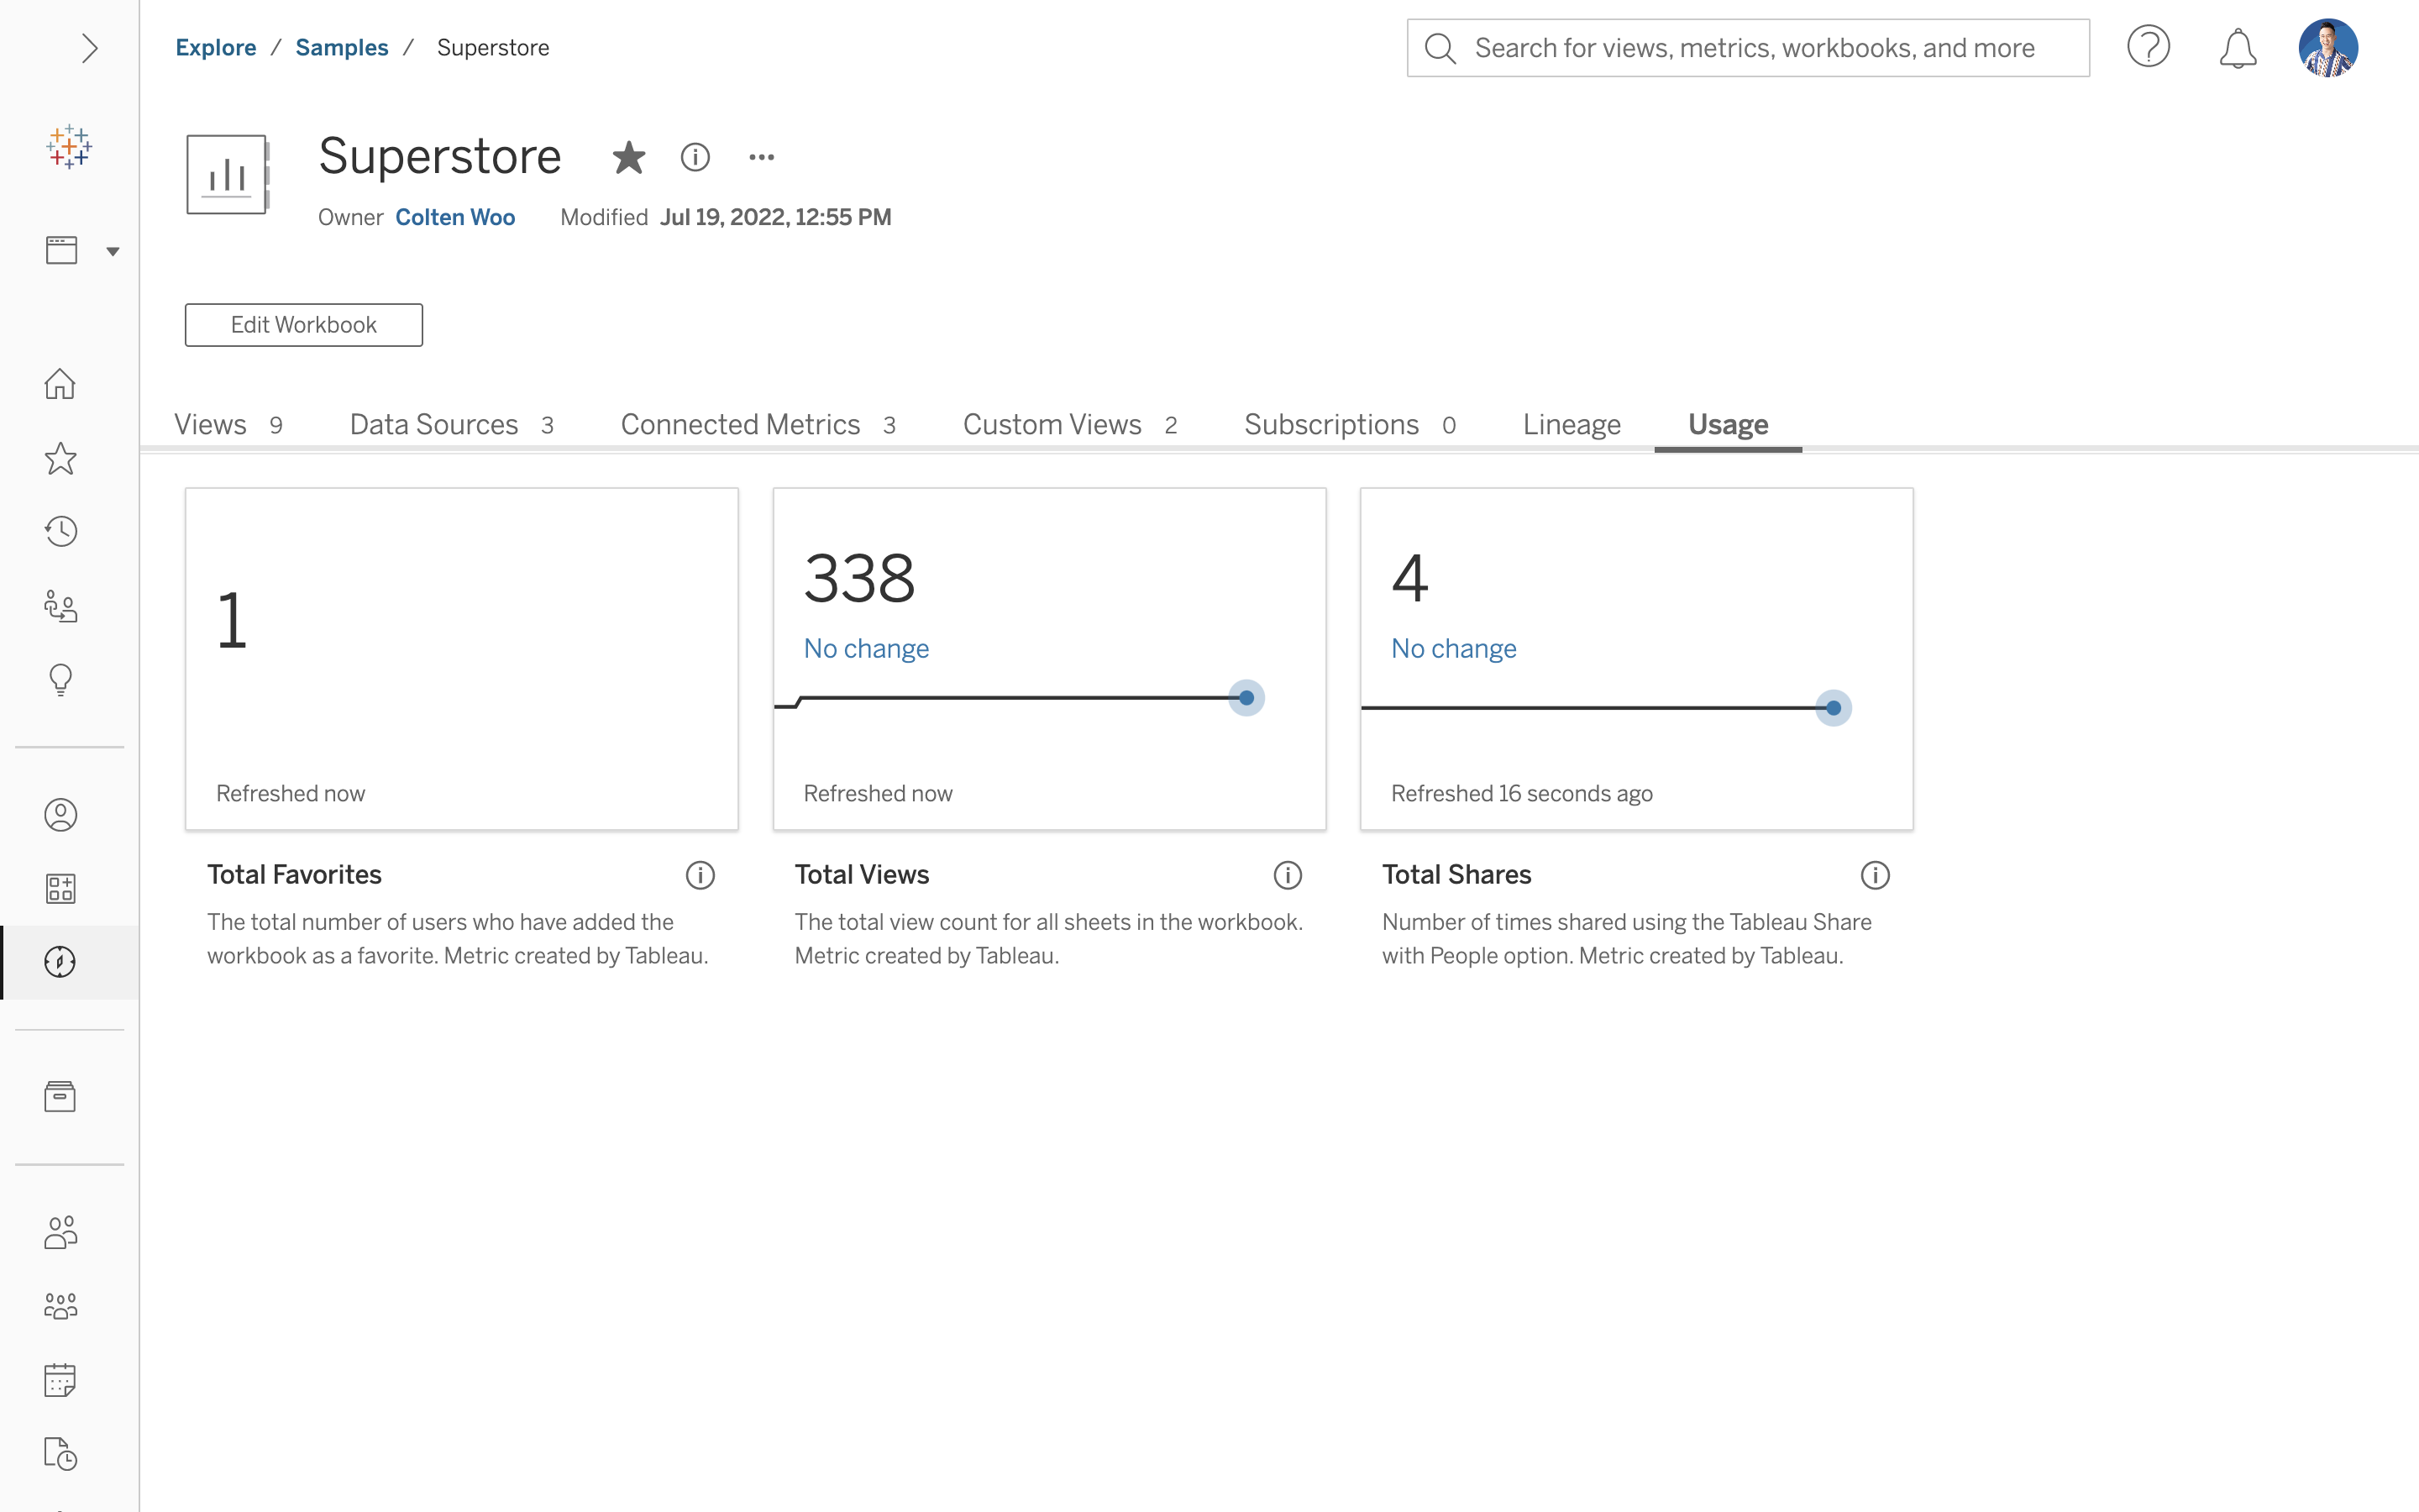This screenshot has width=2419, height=1512.
Task: Open the Help question mark menu
Action: 2148,47
